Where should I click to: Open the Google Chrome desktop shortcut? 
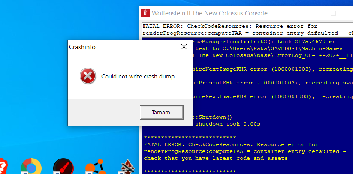[x=31, y=166]
